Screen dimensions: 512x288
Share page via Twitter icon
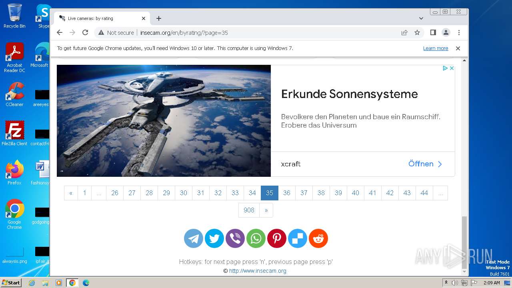tap(214, 238)
